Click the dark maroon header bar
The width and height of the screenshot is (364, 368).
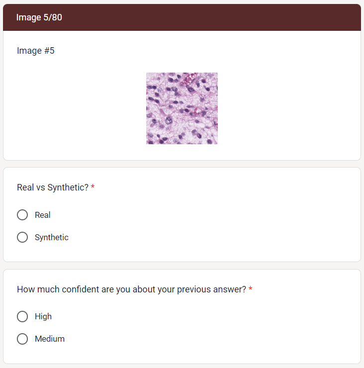click(182, 17)
